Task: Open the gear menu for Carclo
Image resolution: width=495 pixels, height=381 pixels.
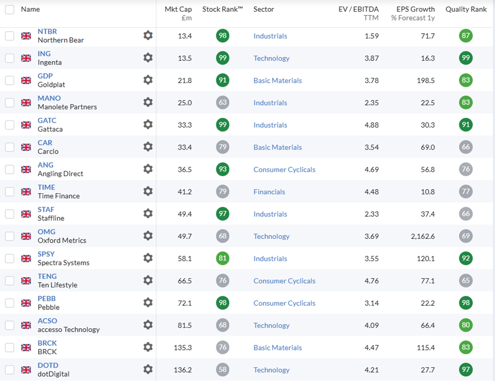Action: click(148, 147)
